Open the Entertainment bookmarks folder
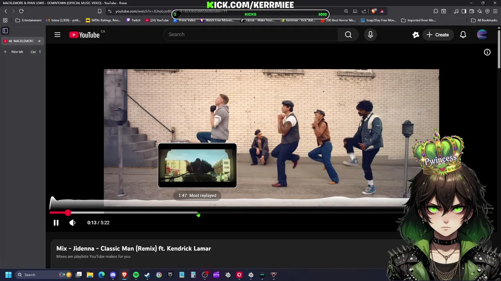 28,20
